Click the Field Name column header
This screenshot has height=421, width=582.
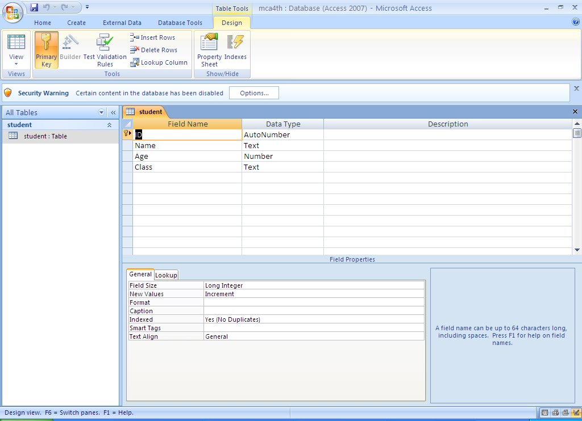(188, 124)
